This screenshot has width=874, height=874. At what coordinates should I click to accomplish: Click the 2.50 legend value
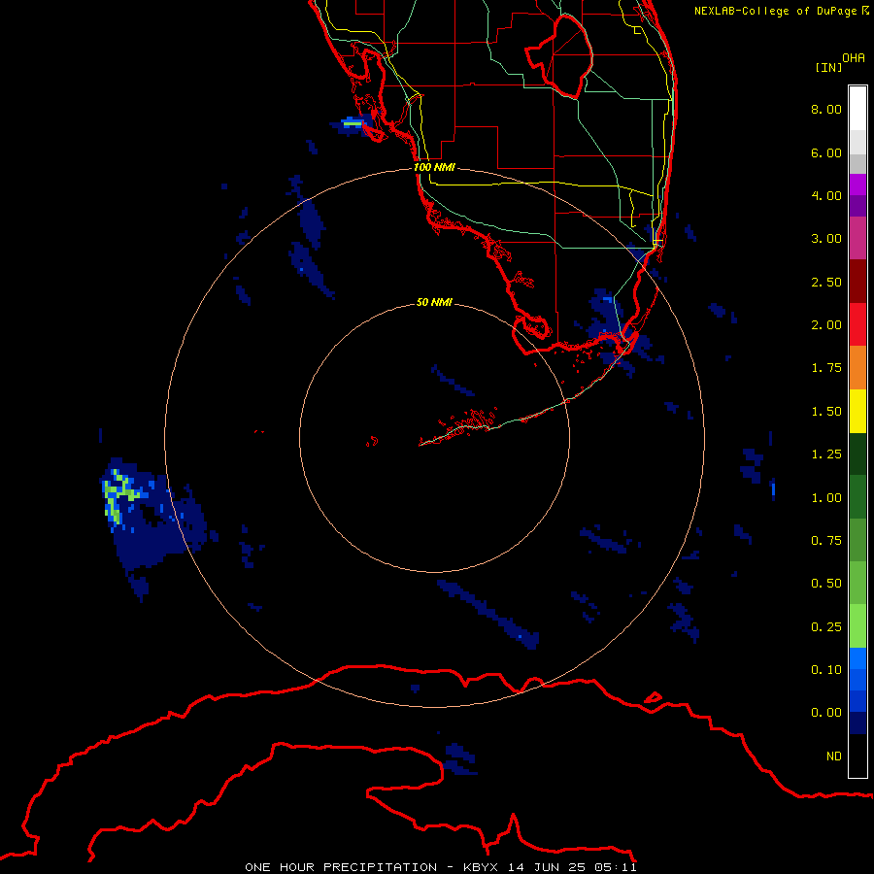coord(826,282)
